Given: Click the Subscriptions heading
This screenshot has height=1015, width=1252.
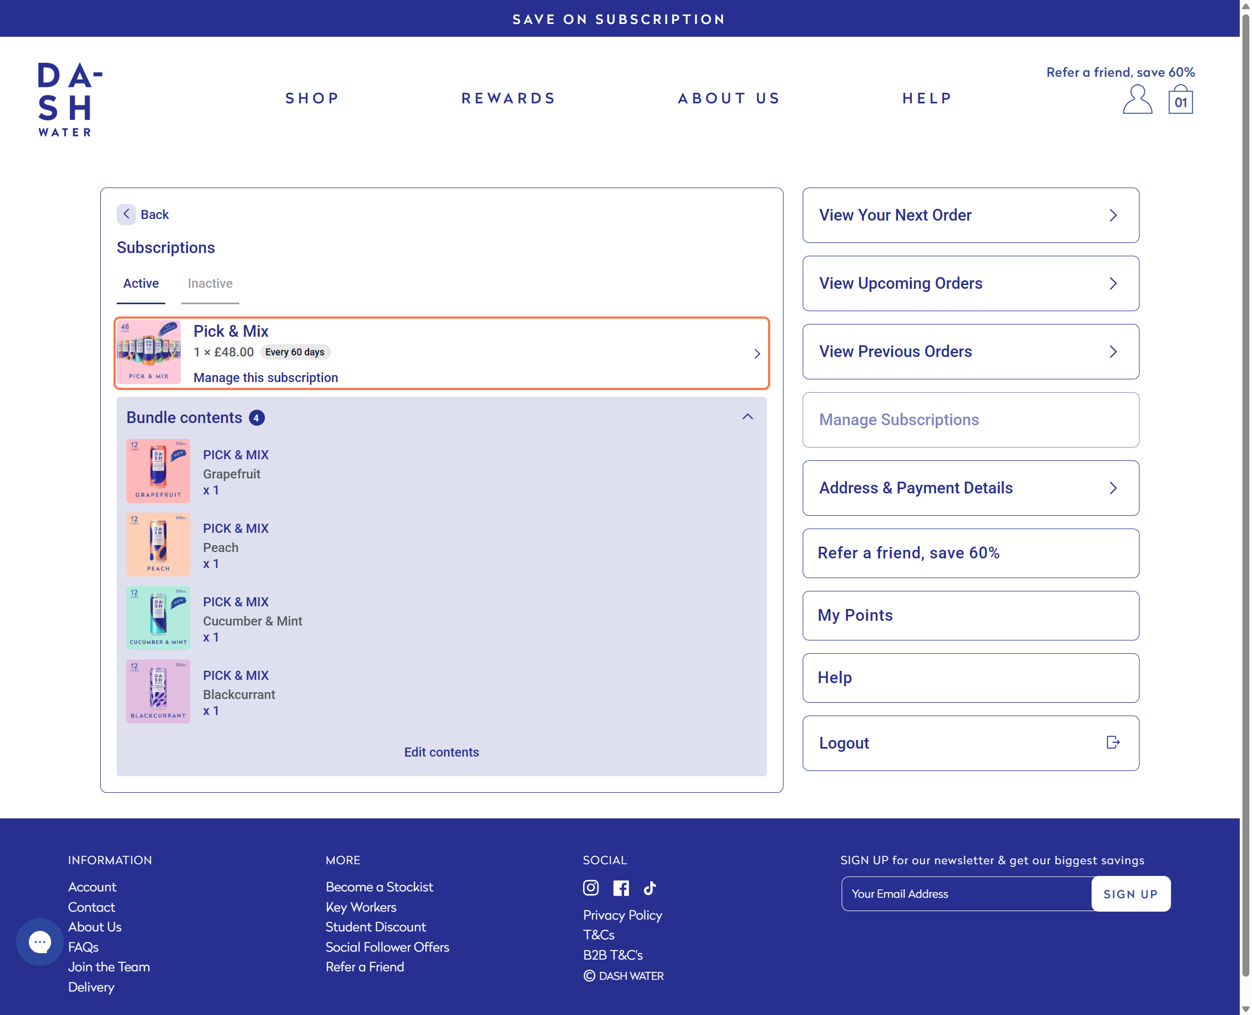Looking at the screenshot, I should [x=165, y=247].
